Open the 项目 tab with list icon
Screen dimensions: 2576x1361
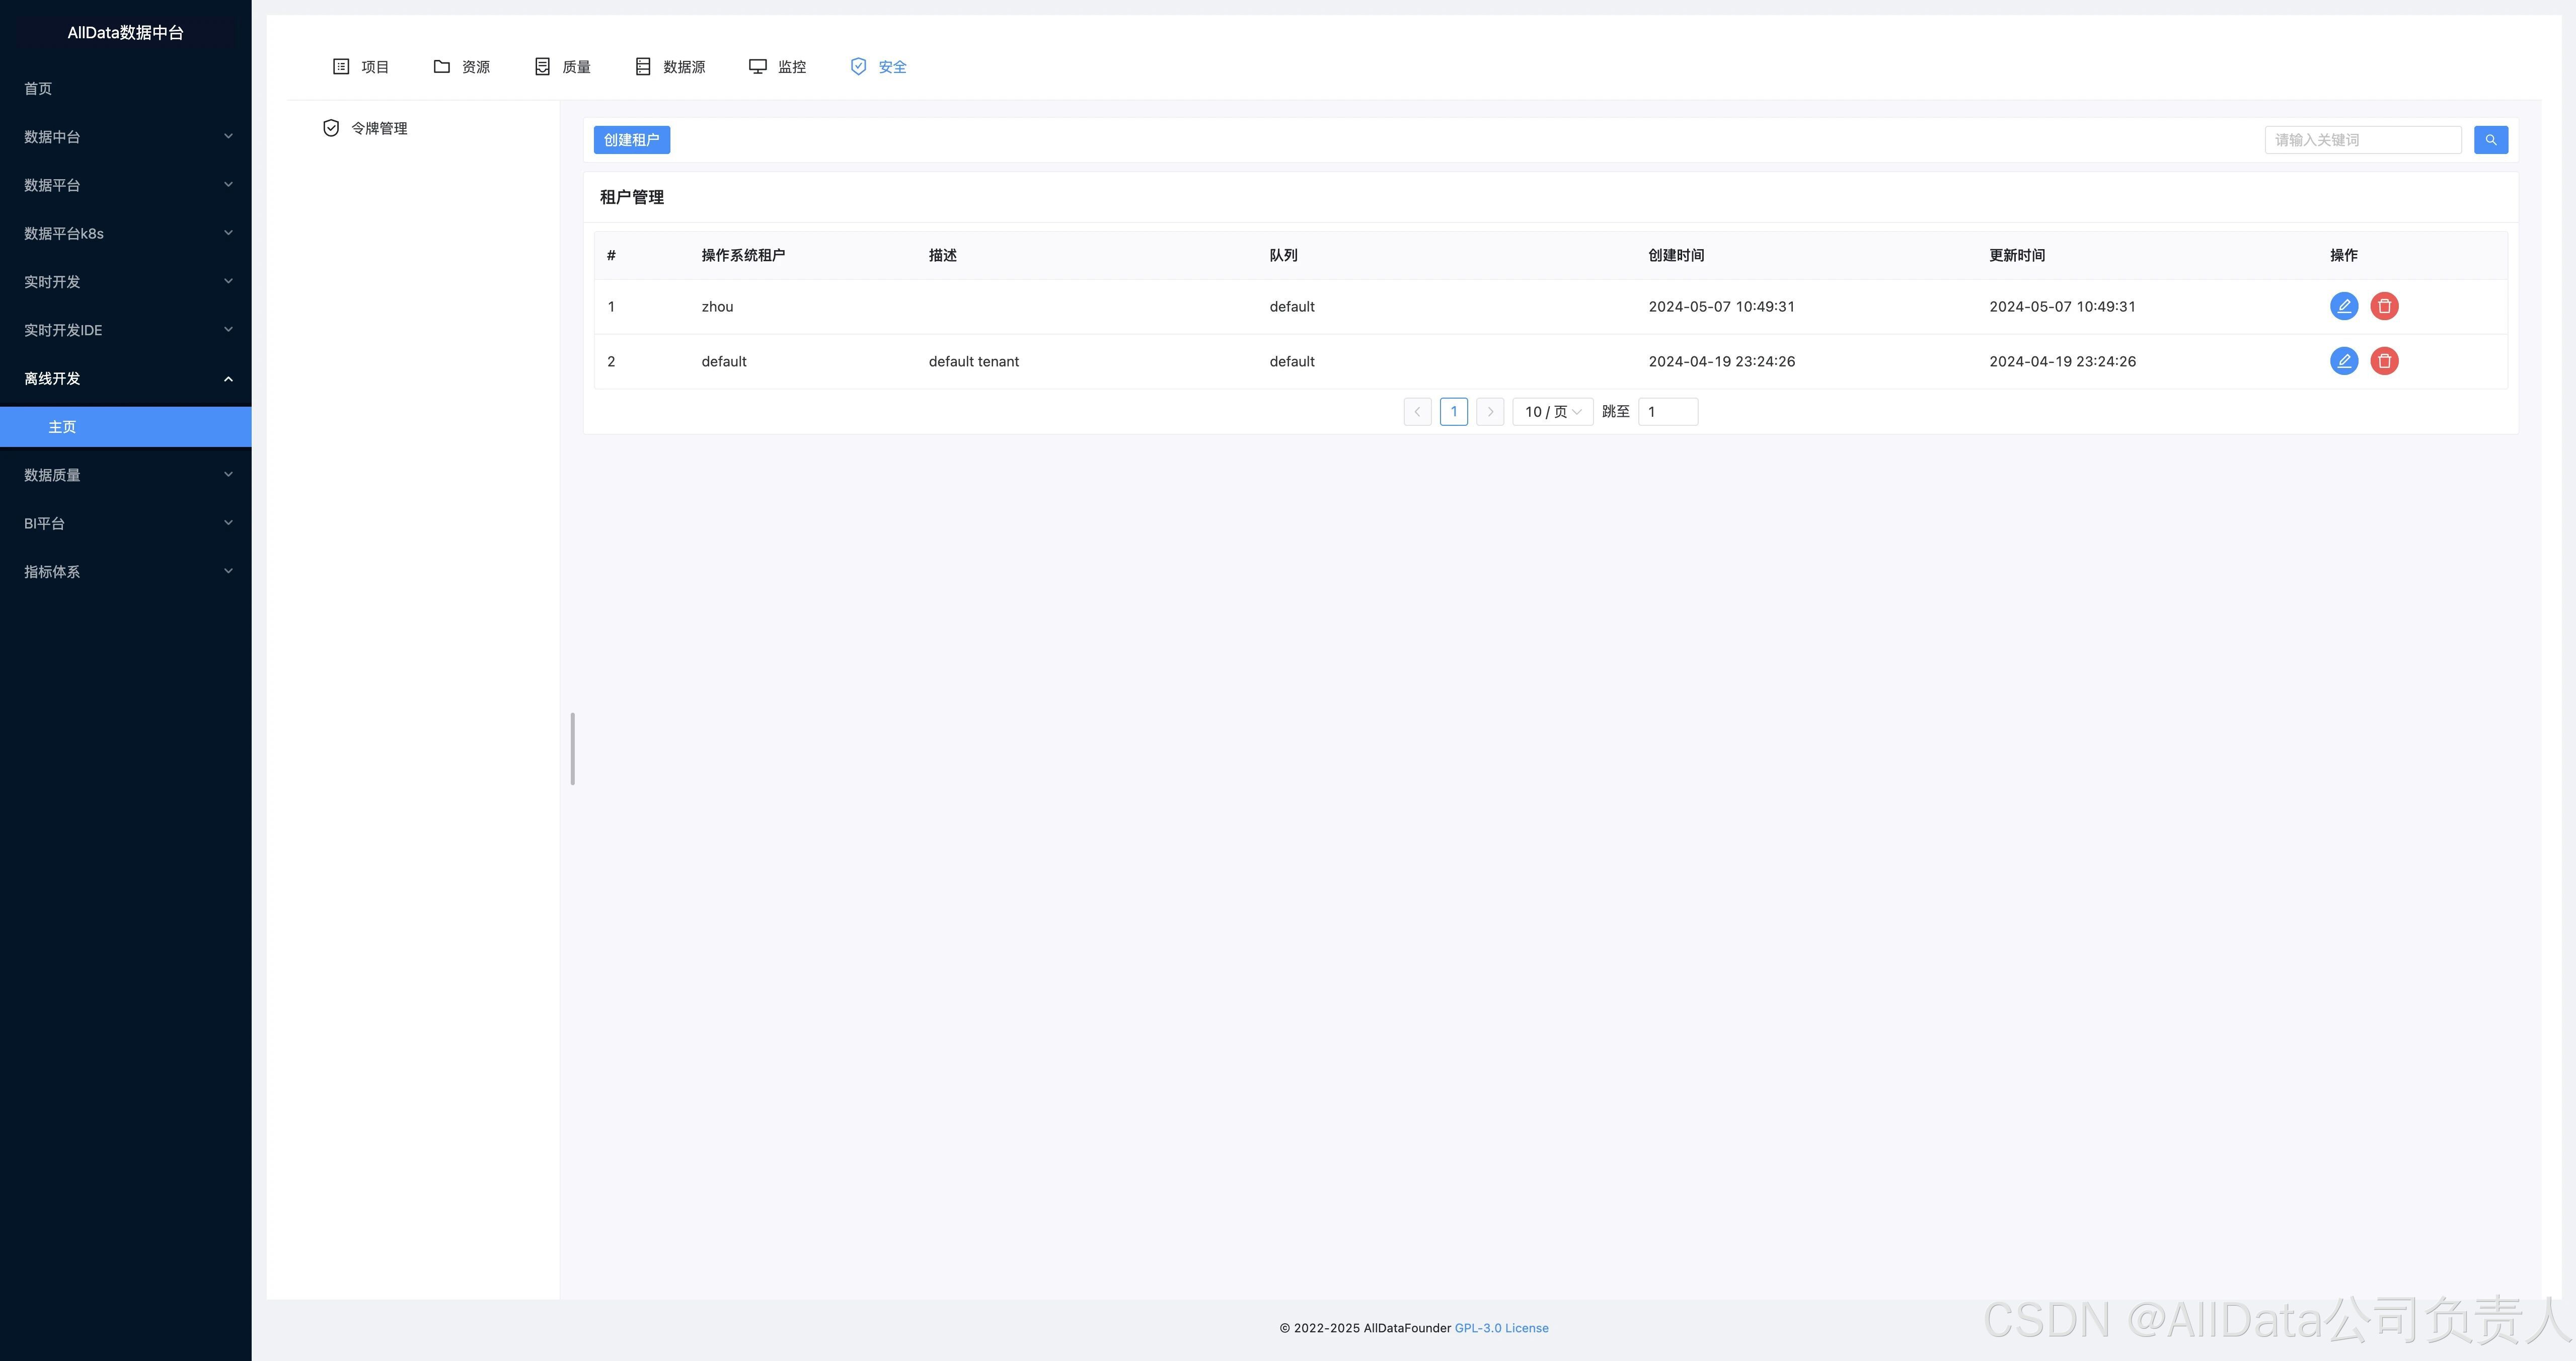point(361,67)
